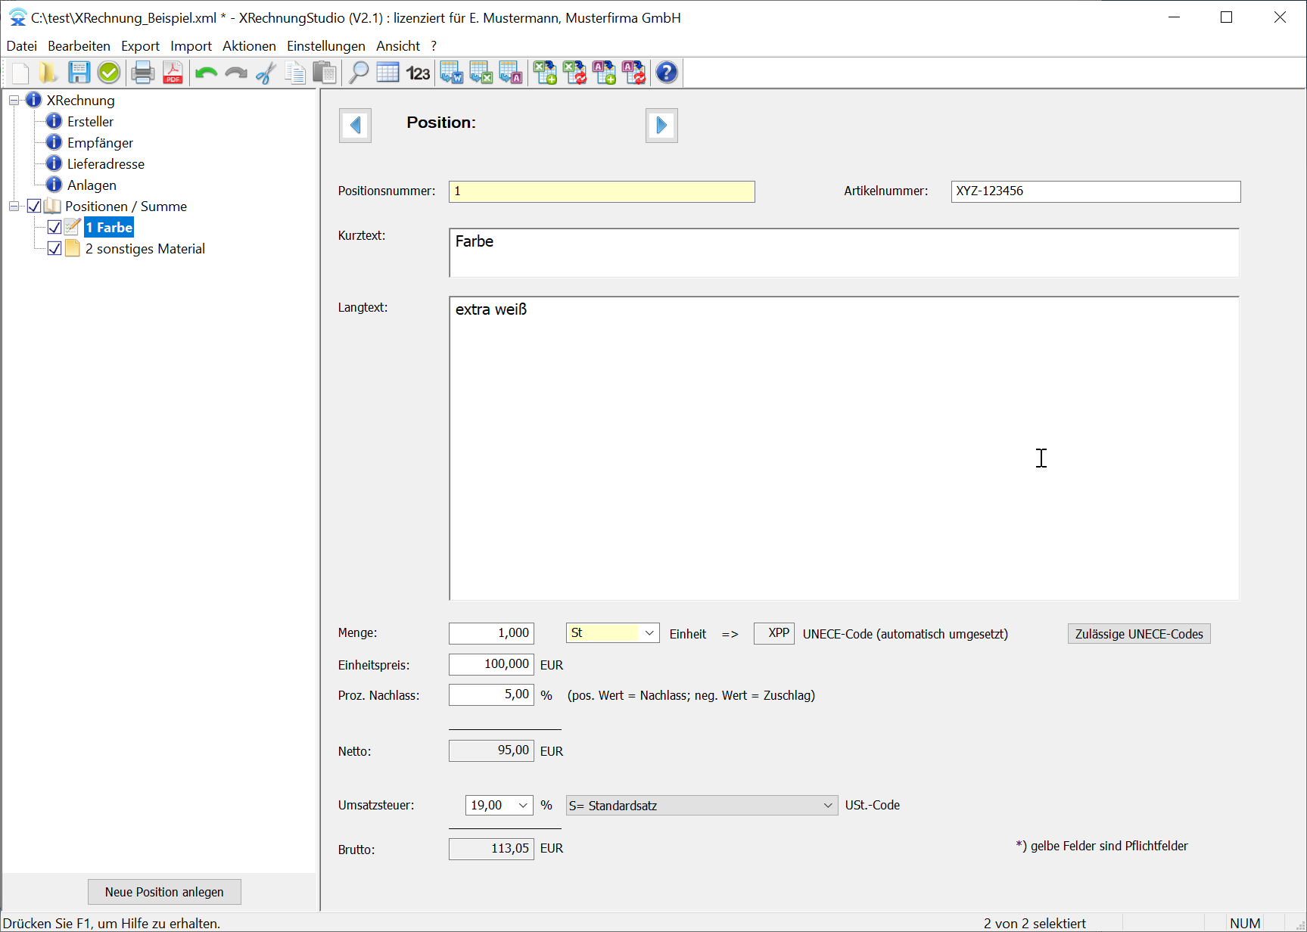Export invoice as PDF icon
Screen dimensions: 1307x932
tap(173, 73)
